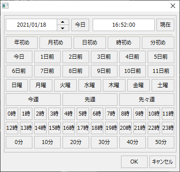The width and height of the screenshot is (180, 172).
Task: Set the date with 今日 next to the date field
Action: tap(80, 25)
